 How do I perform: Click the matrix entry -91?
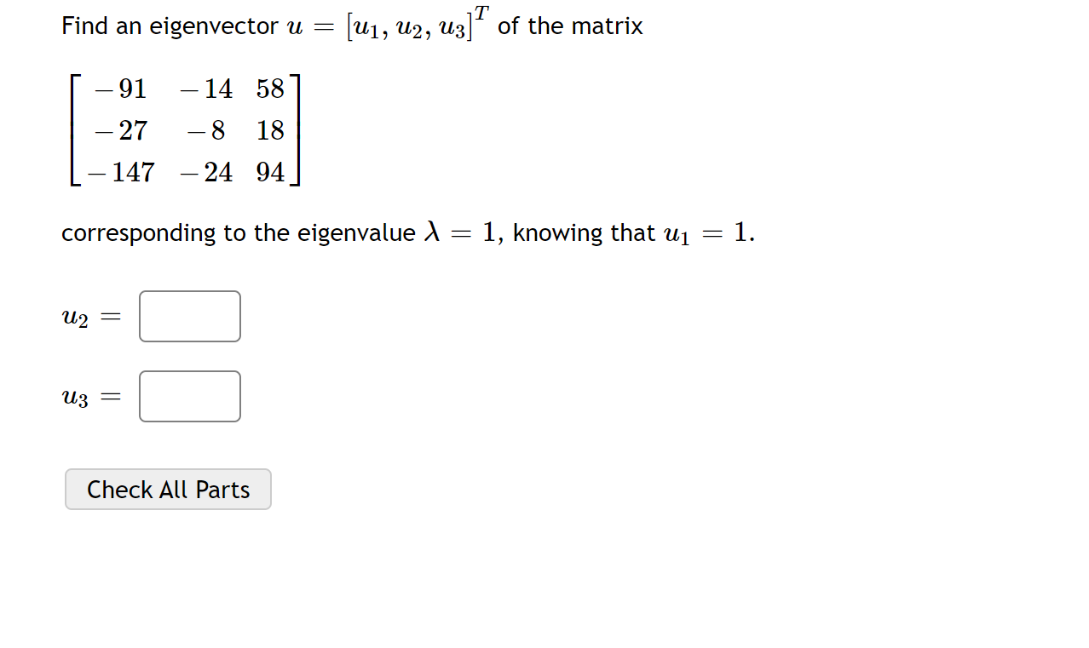point(120,89)
